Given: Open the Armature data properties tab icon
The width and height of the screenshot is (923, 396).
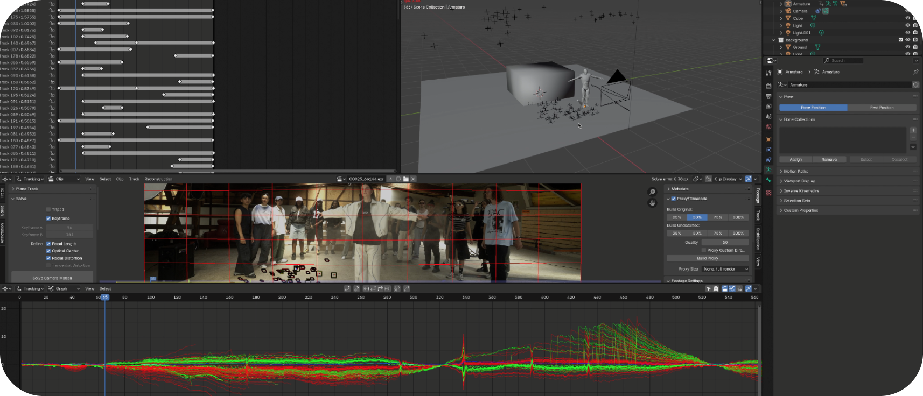Looking at the screenshot, I should tap(768, 170).
